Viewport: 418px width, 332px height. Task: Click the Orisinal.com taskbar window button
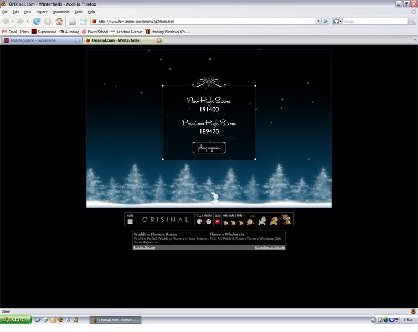click(x=115, y=320)
